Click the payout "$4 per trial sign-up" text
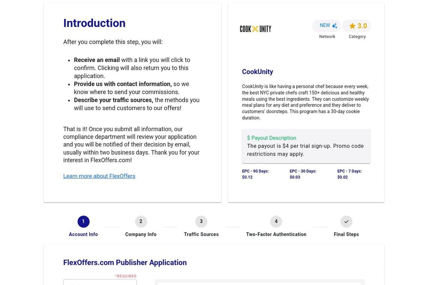 click(x=307, y=146)
